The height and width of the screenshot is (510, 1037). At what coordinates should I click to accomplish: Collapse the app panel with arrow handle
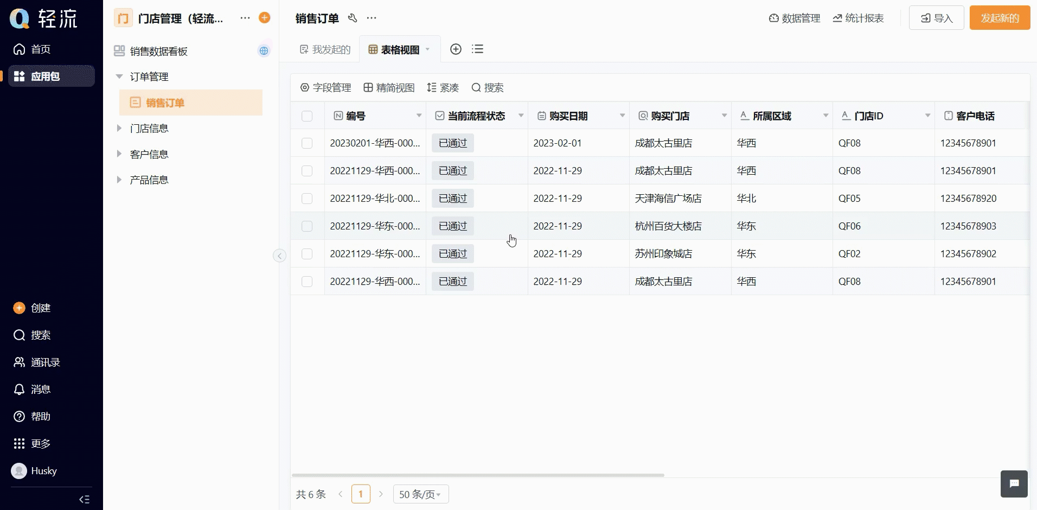[x=279, y=256]
